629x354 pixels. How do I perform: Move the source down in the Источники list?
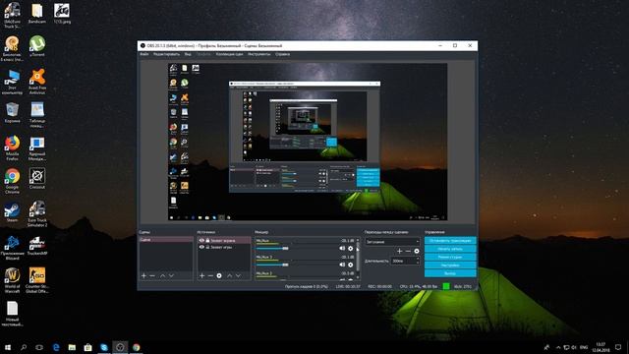[238, 275]
